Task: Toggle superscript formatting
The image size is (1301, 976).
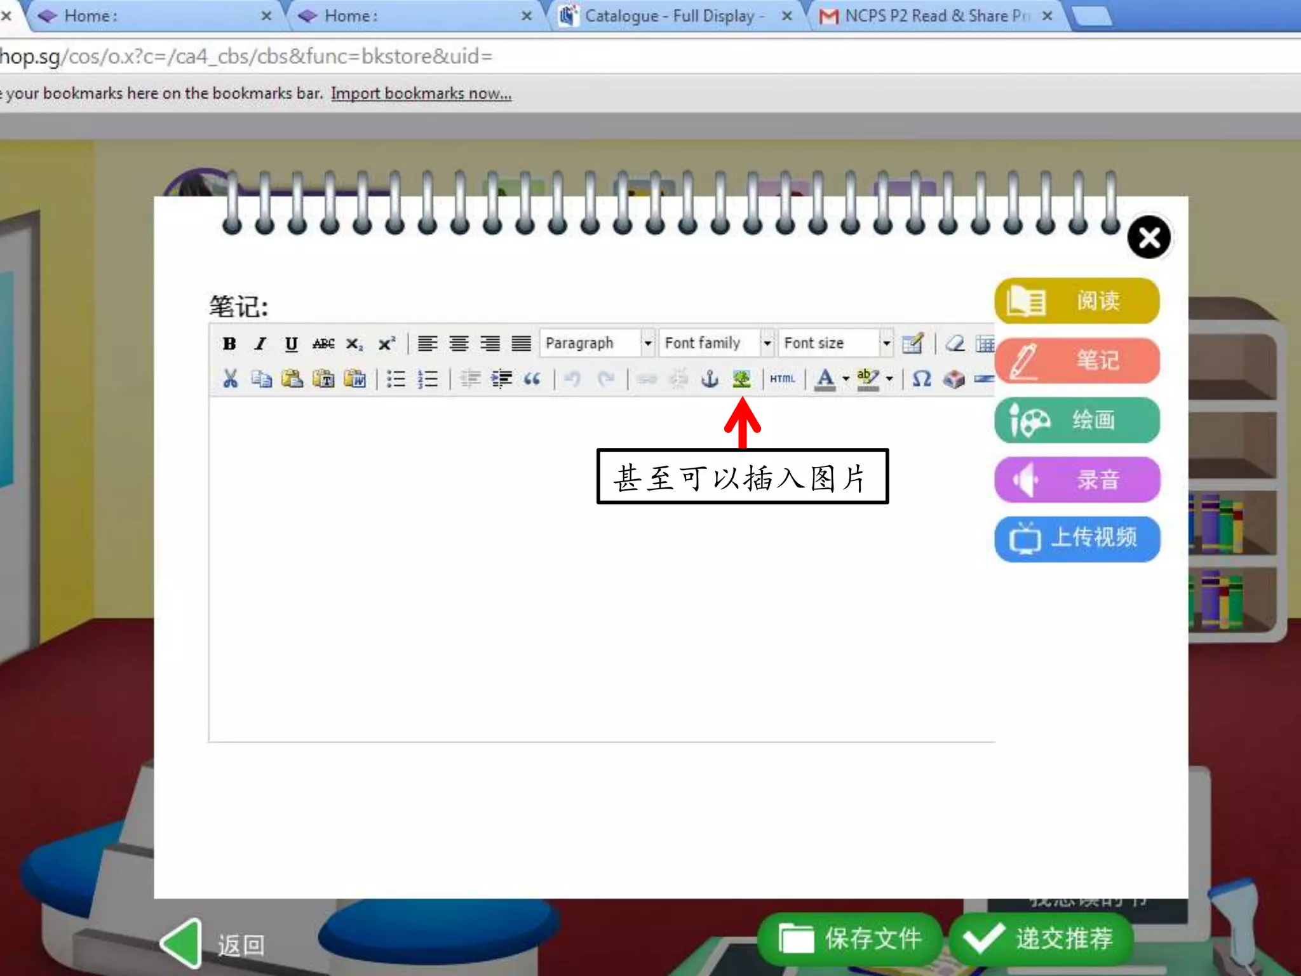Action: (386, 344)
